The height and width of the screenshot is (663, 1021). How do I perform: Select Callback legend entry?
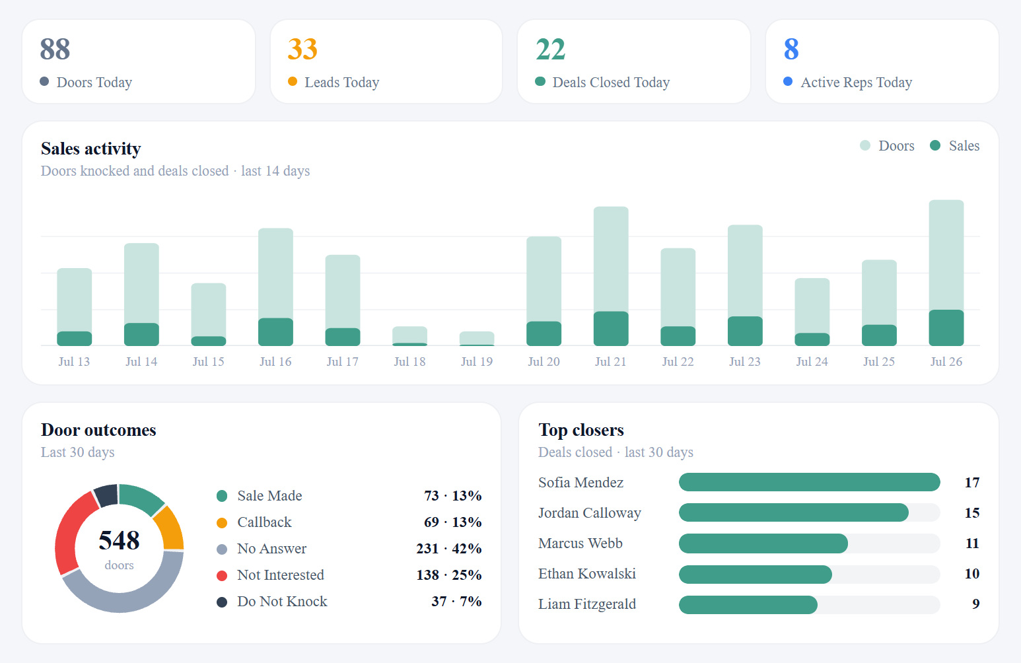coord(254,522)
